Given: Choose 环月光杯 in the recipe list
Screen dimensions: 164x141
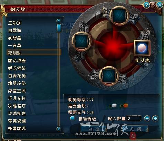Looking at the screenshot, I should pyautogui.click(x=17, y=98).
